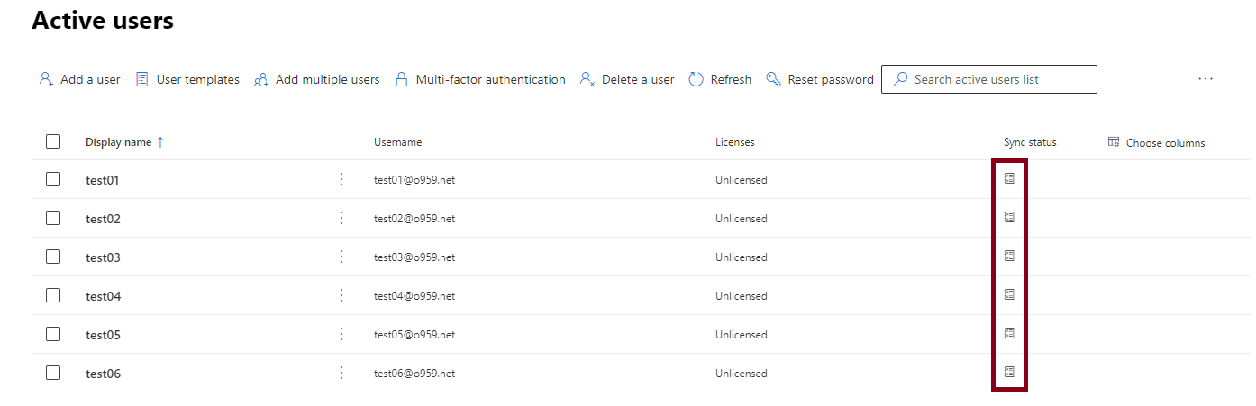Screen dimensions: 1256x406
Task: Open the toolbar more options ellipsis
Action: pyautogui.click(x=1206, y=79)
